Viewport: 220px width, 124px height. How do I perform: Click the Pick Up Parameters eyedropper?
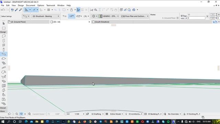pos(16,10)
